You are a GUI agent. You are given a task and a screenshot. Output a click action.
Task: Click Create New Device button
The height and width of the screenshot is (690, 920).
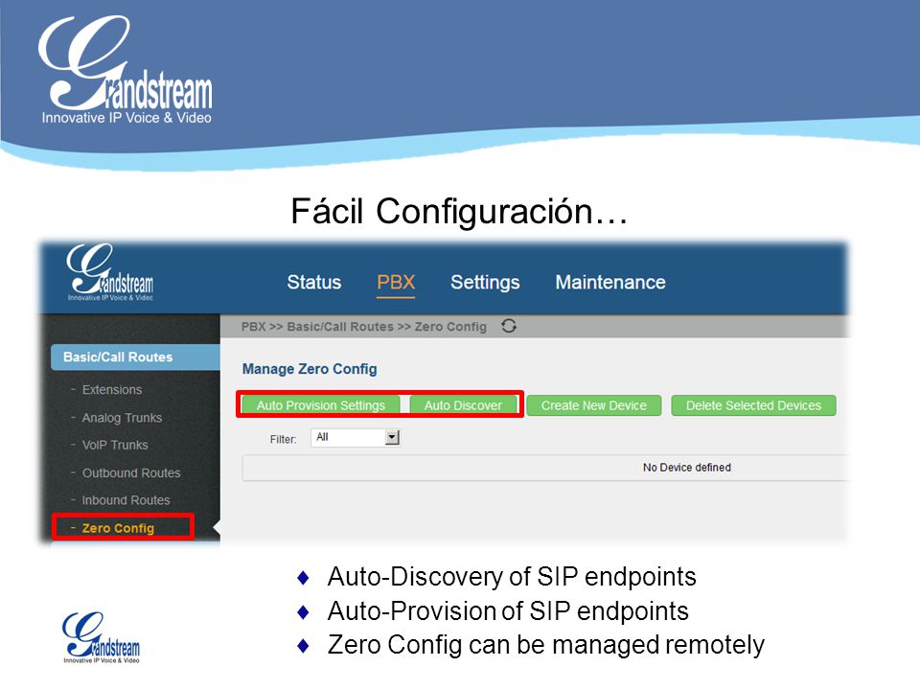point(594,405)
